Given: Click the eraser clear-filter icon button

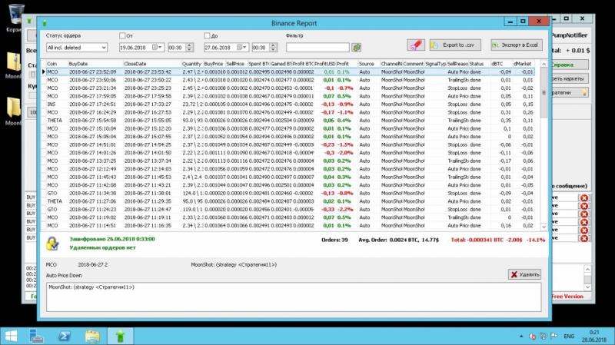Looking at the screenshot, I should pyautogui.click(x=415, y=45).
